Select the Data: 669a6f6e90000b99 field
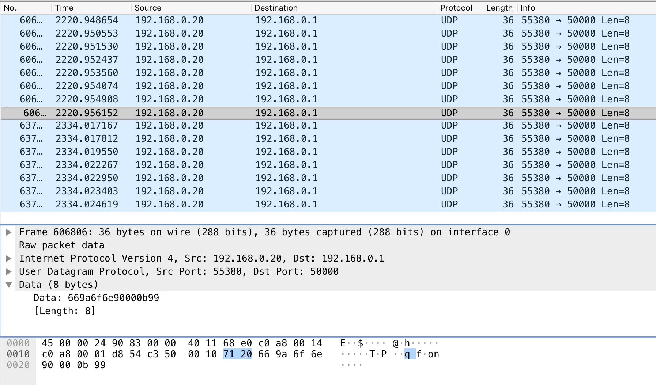Viewport: 656px width, 385px height. (x=97, y=298)
